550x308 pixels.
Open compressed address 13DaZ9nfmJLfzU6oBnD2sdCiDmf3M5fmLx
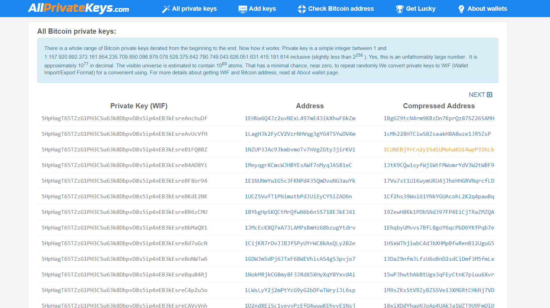[439, 259]
